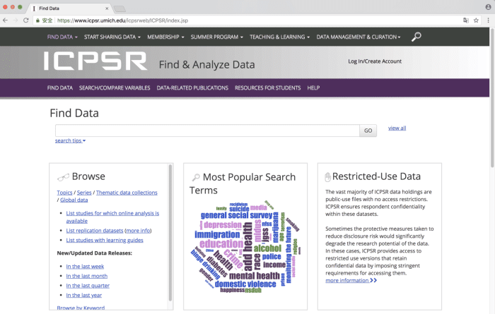
Task: Click 'income' in the word cloud
Action: [274, 265]
